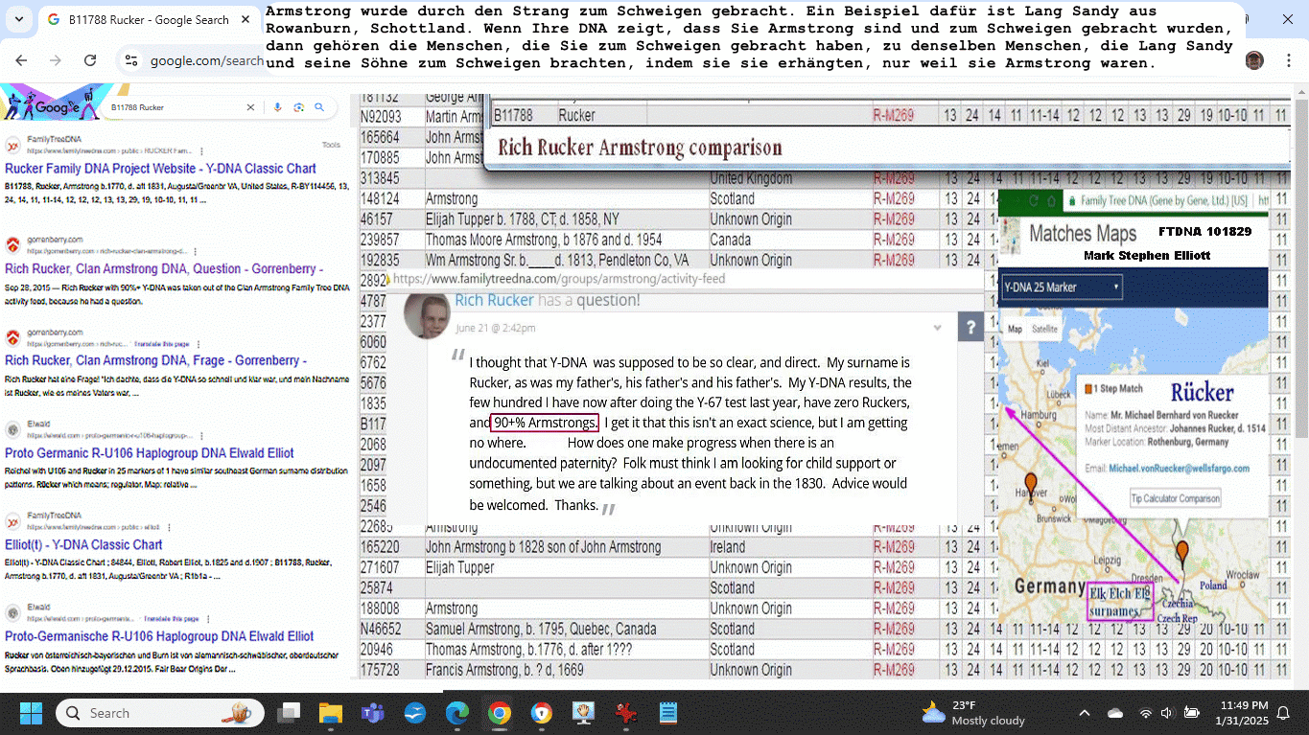Go back to the previous page
1309x735 pixels.
point(21,60)
